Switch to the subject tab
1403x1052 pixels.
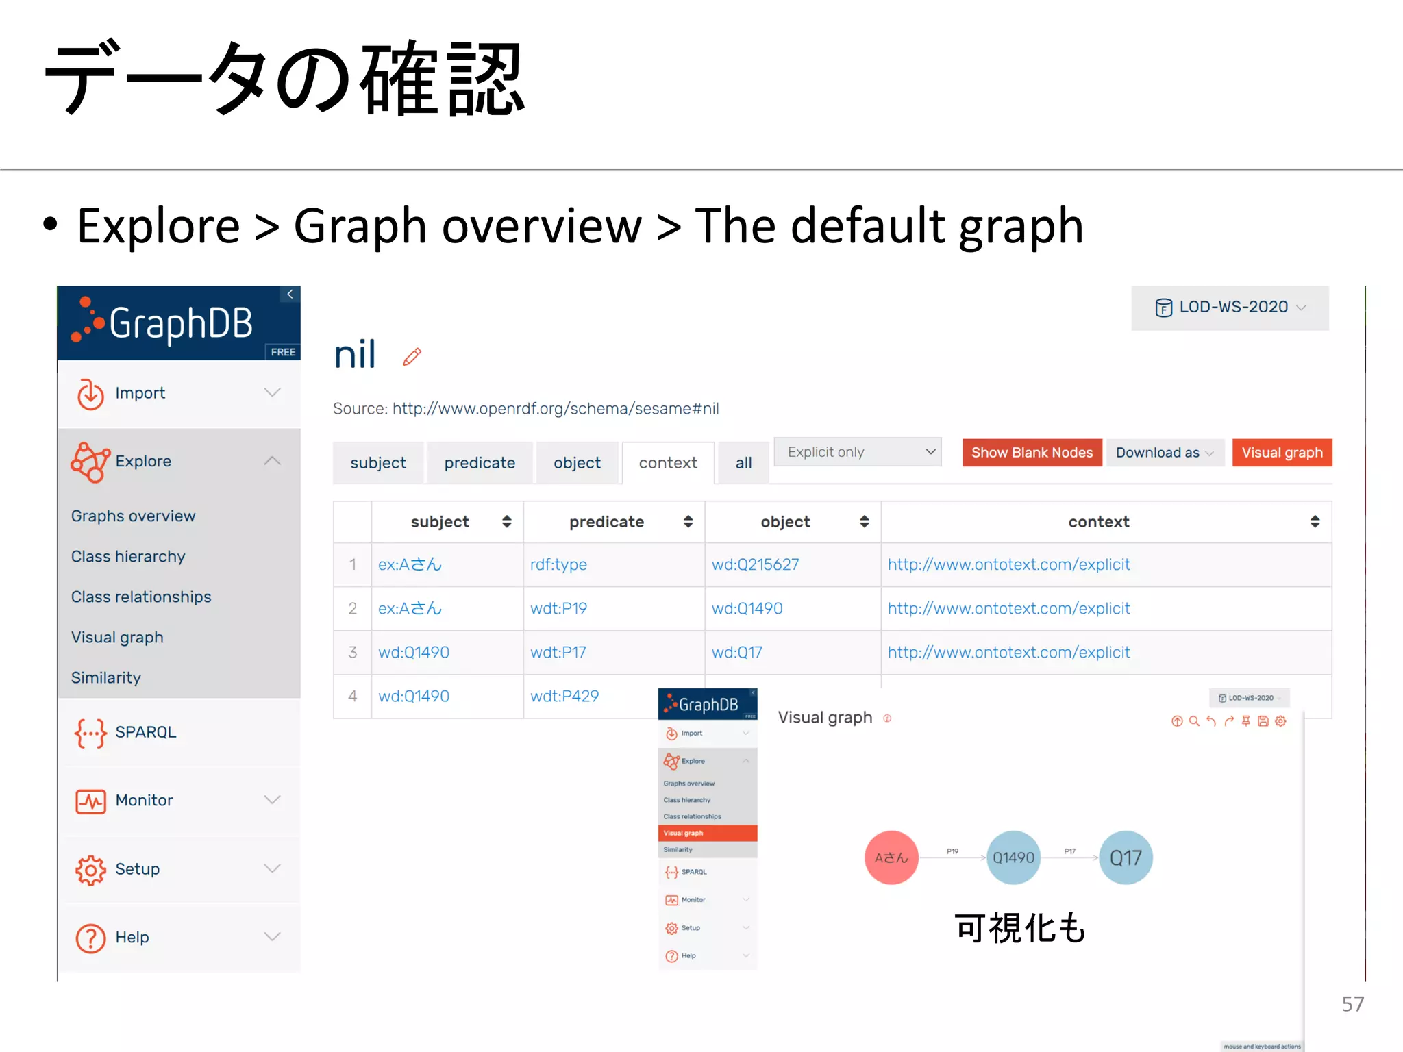(378, 463)
